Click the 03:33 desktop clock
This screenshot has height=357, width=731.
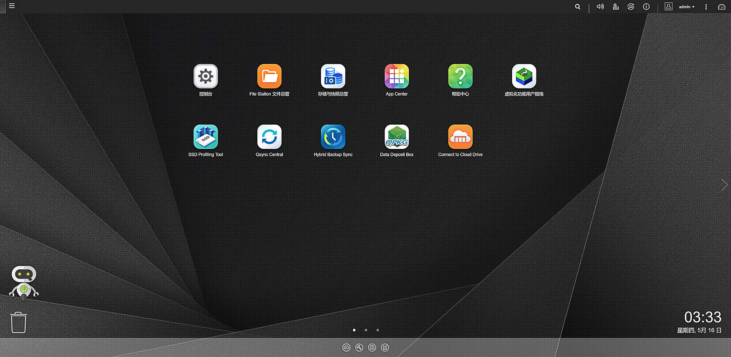(x=703, y=317)
